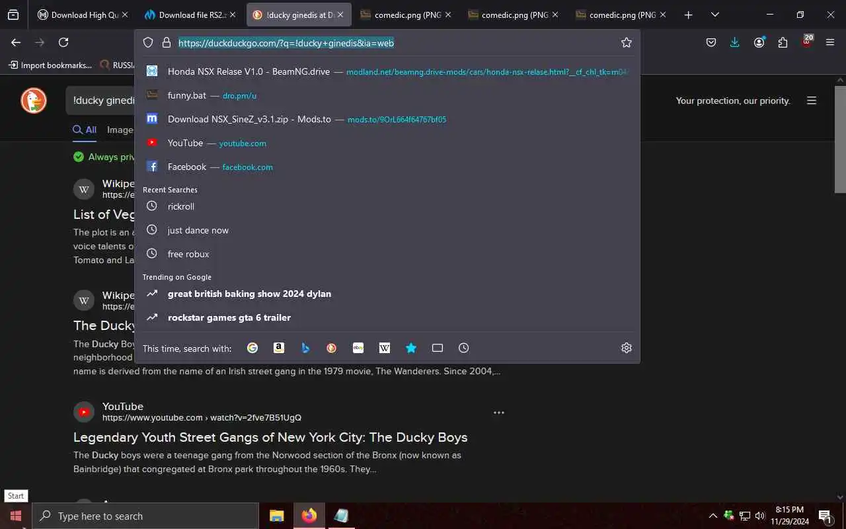The image size is (846, 529).
Task: Open a new tab
Action: coord(688,15)
